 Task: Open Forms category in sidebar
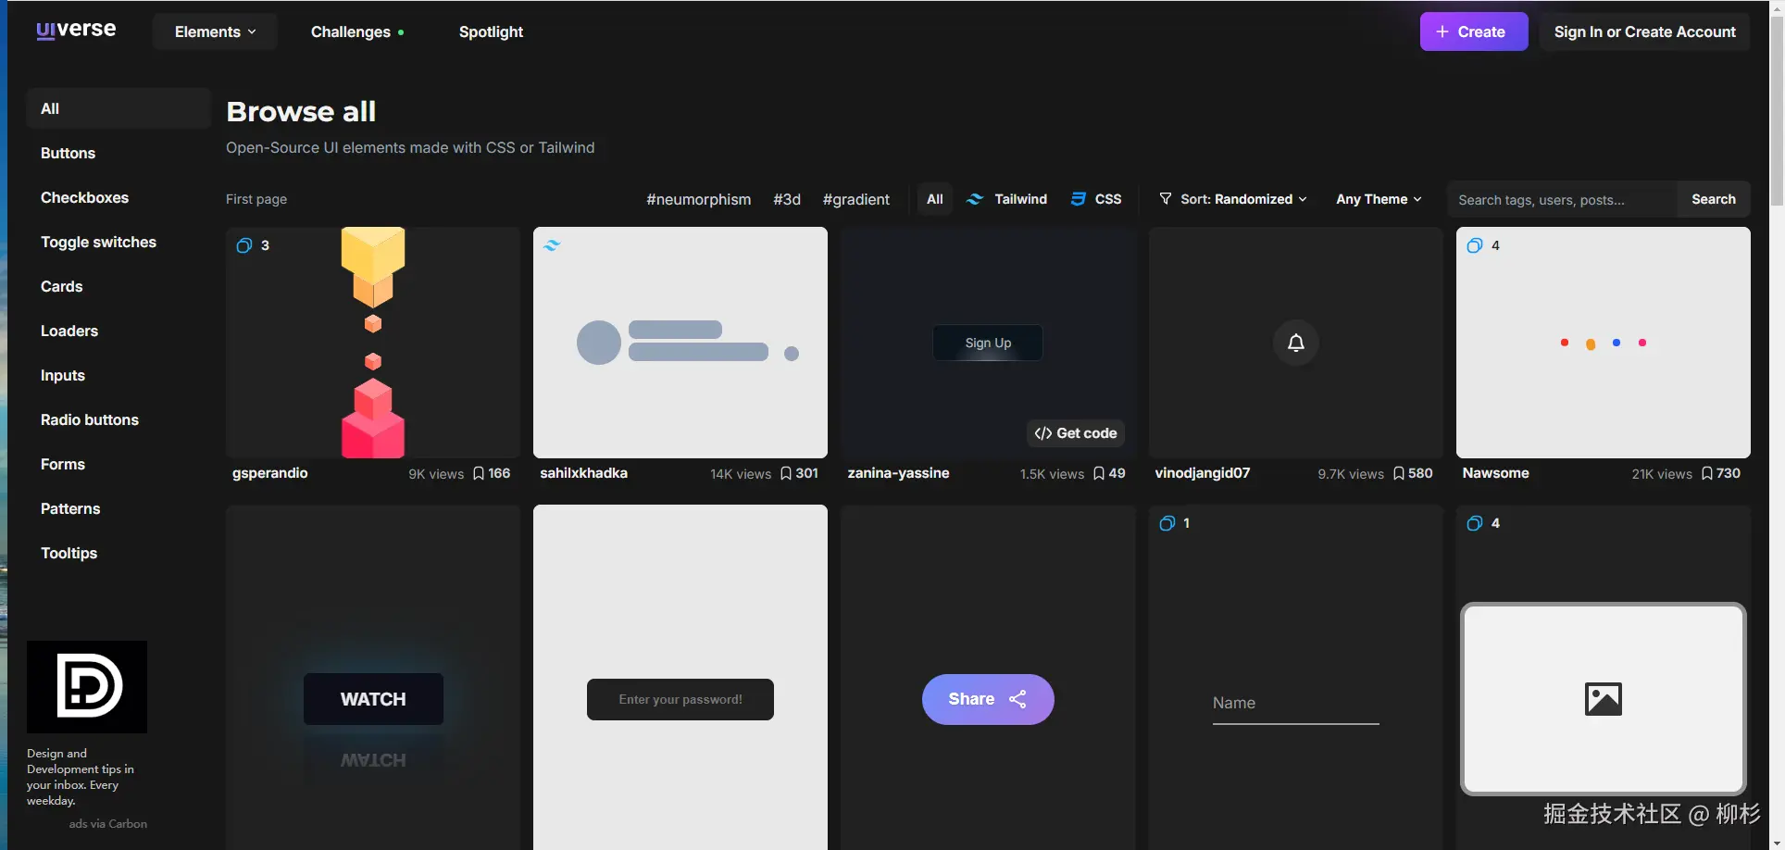pyautogui.click(x=119, y=464)
